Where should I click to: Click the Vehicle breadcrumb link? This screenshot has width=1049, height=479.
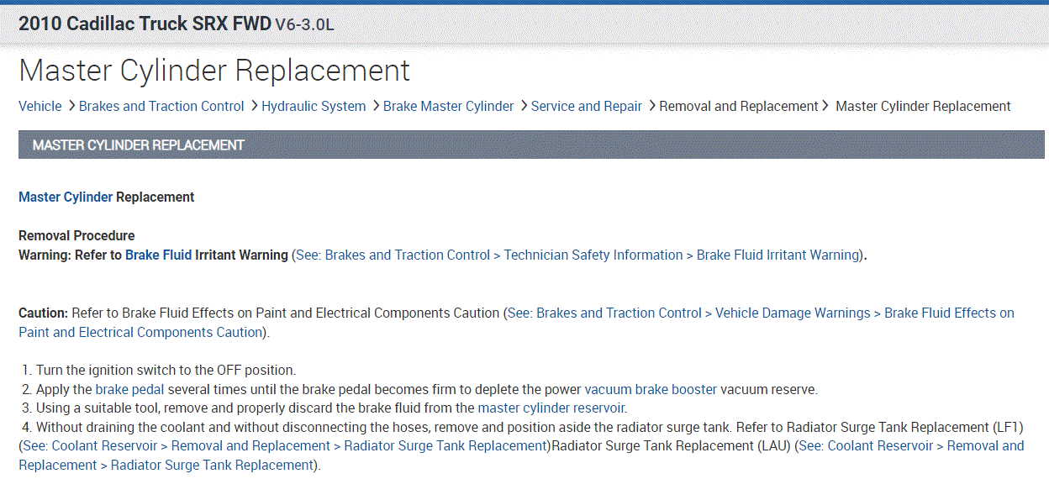pyautogui.click(x=40, y=106)
